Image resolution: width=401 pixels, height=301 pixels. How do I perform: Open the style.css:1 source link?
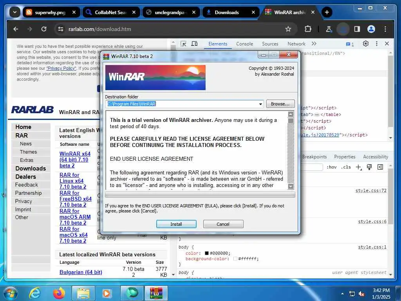click(372, 247)
